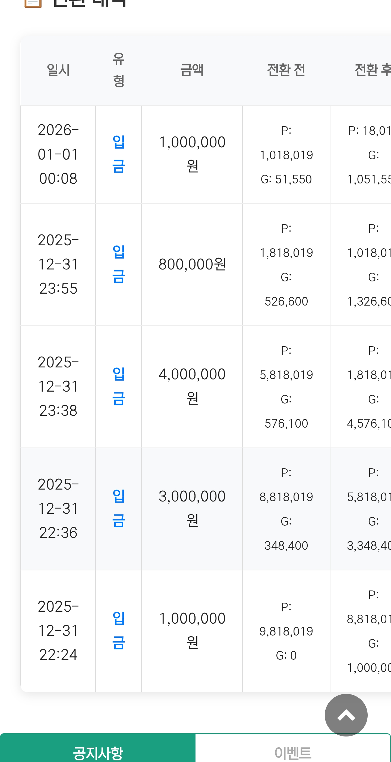The width and height of the screenshot is (391, 762).
Task: Click the clipboard icon beside the heading
Action: pos(33,3)
